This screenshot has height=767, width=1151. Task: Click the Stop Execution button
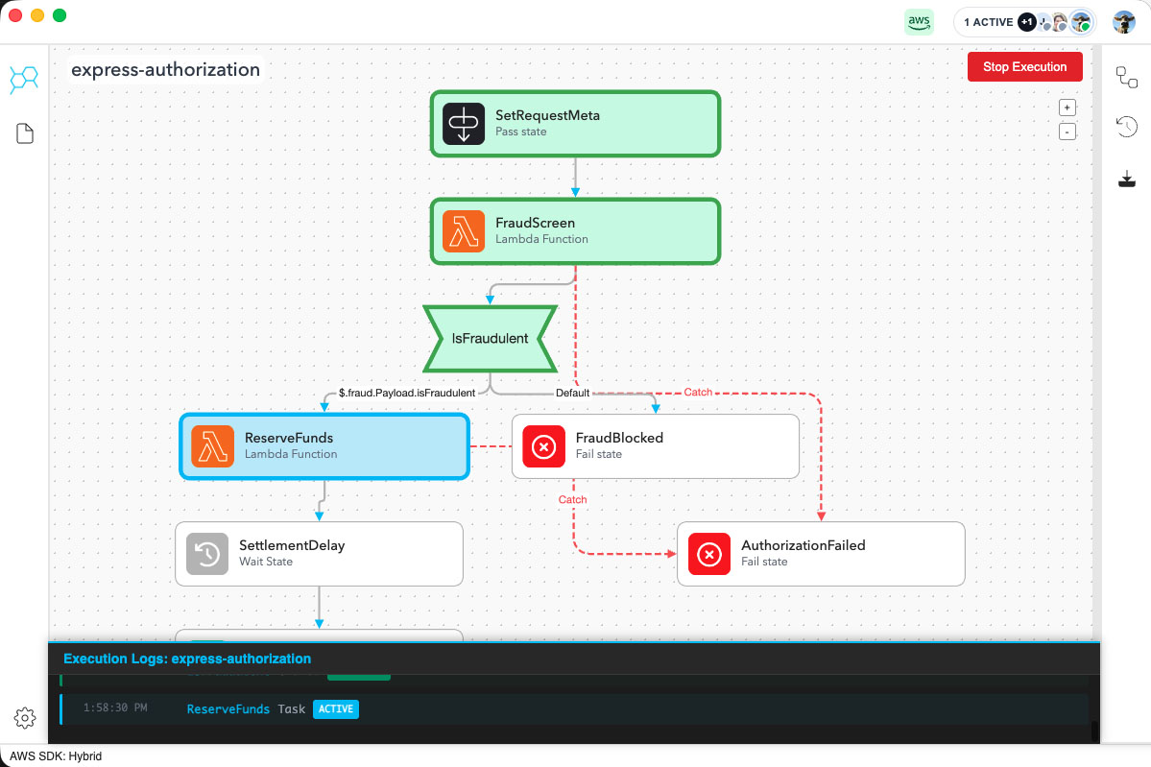click(1024, 67)
